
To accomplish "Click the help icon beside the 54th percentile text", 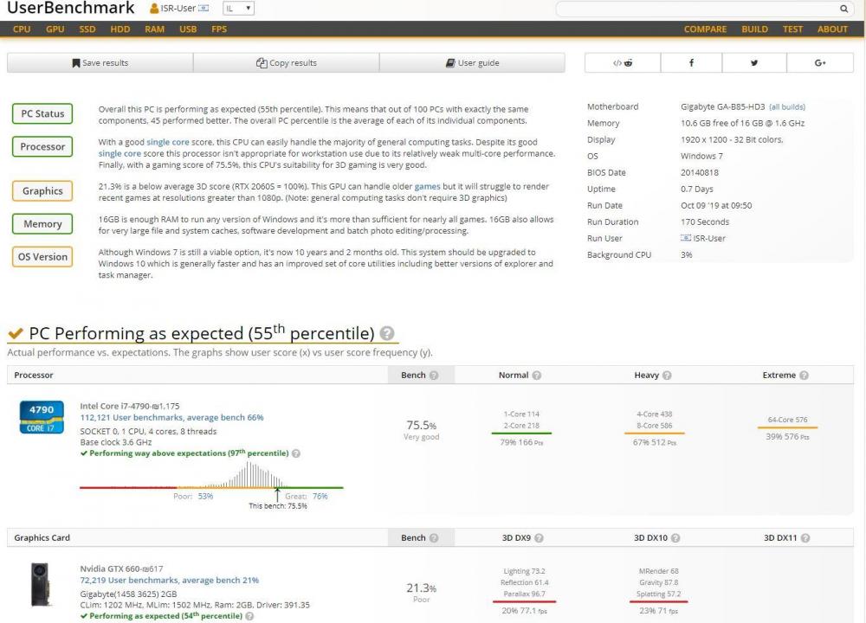I will [249, 616].
